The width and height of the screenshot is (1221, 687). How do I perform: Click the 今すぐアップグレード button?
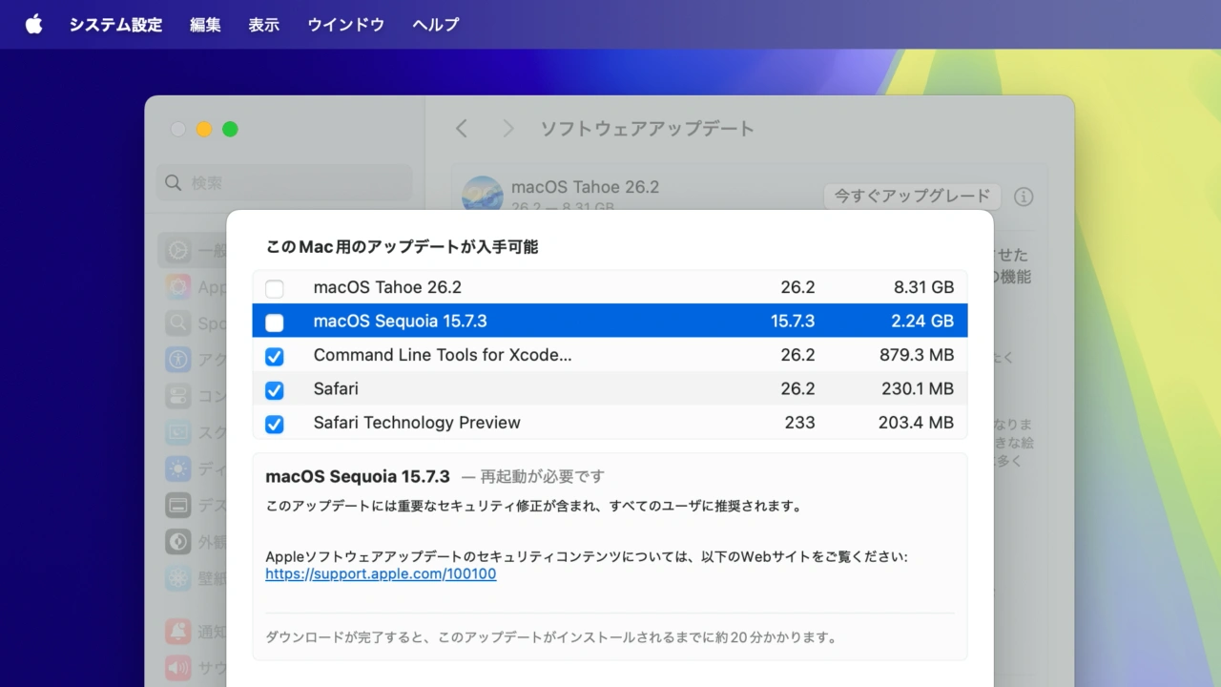[911, 196]
